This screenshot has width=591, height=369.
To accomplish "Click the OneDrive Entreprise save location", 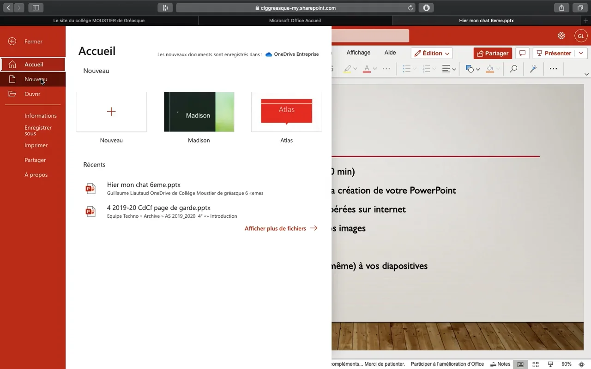I will 292,54.
